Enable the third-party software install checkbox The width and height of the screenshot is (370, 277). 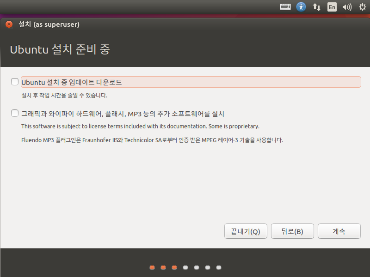[x=14, y=114]
